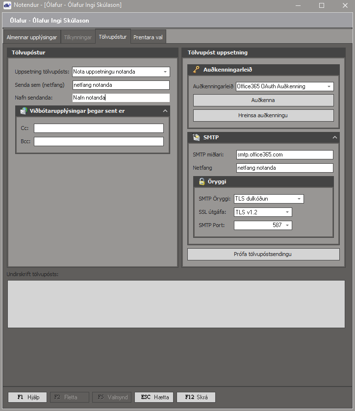Viewport: 355px width, 411px height.
Task: Click the padlock icon beside Öryggi
Action: 202,181
